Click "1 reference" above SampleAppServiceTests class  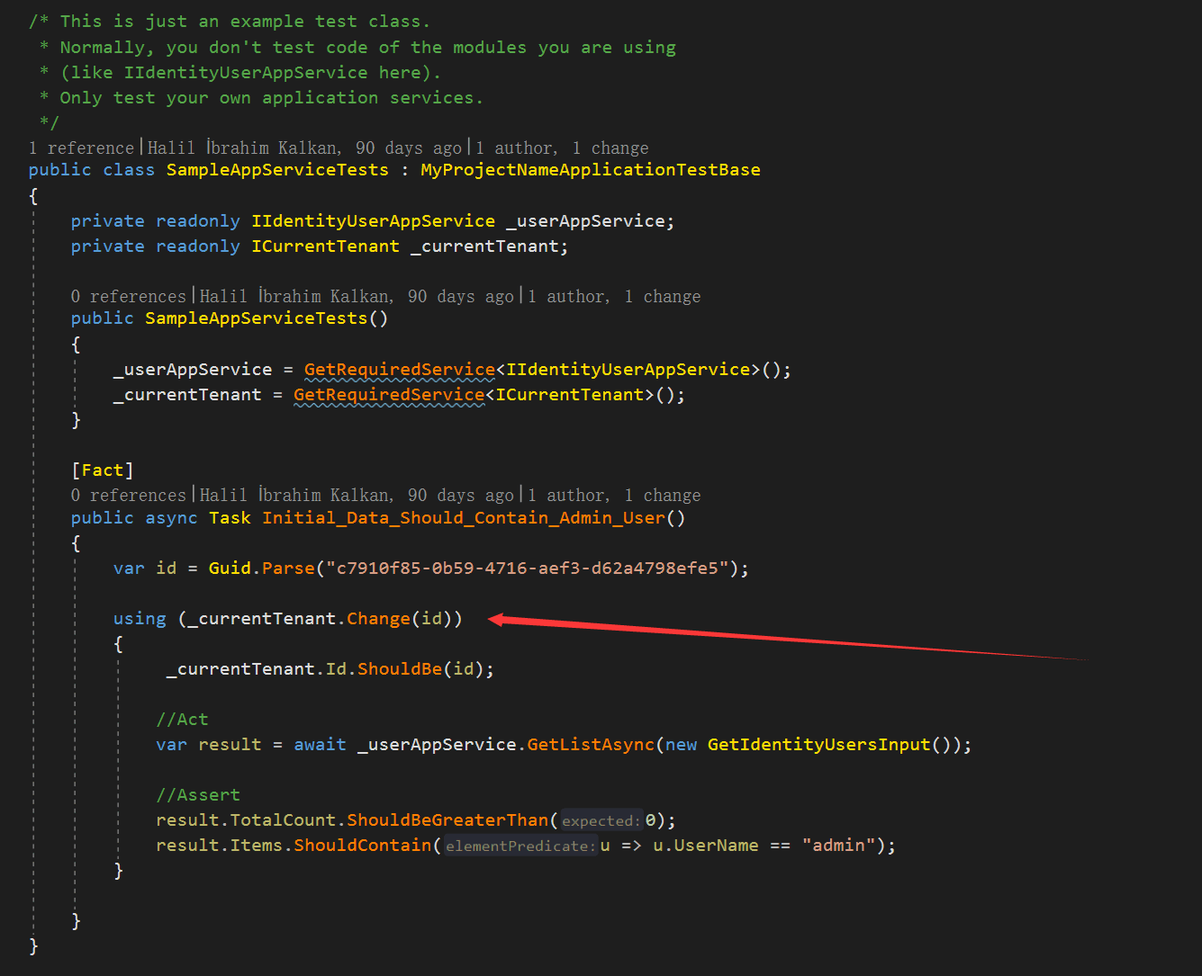[81, 148]
